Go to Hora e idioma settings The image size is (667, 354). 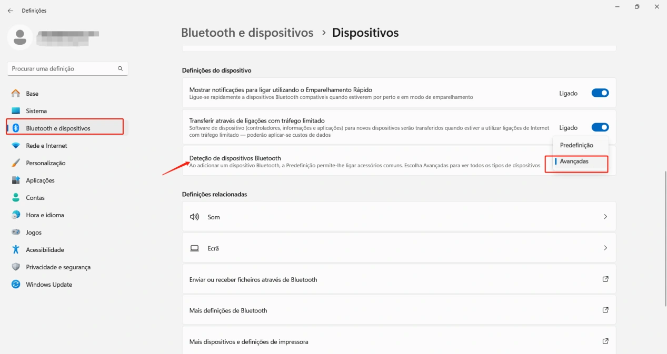point(45,215)
